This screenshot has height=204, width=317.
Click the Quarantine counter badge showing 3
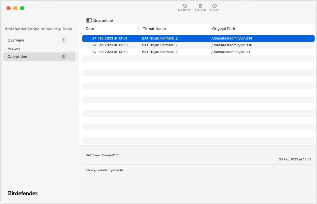point(63,57)
